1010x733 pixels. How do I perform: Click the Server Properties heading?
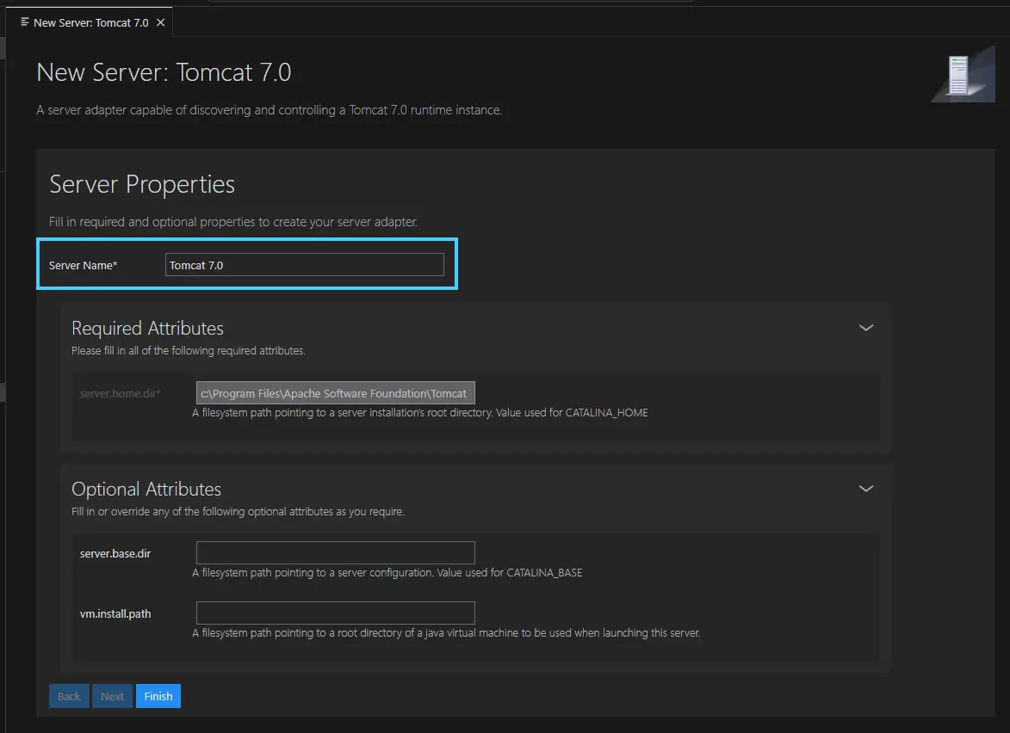[x=142, y=185]
